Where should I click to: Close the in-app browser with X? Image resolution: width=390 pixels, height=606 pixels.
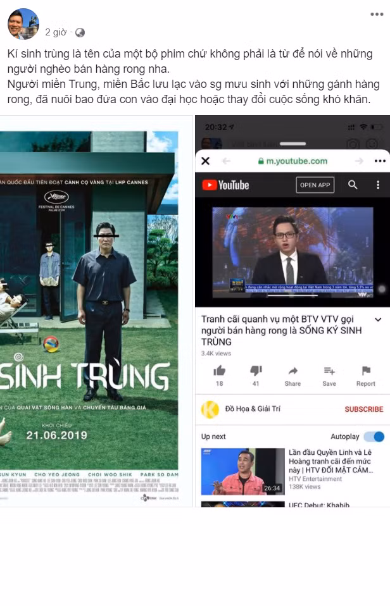[x=205, y=161]
